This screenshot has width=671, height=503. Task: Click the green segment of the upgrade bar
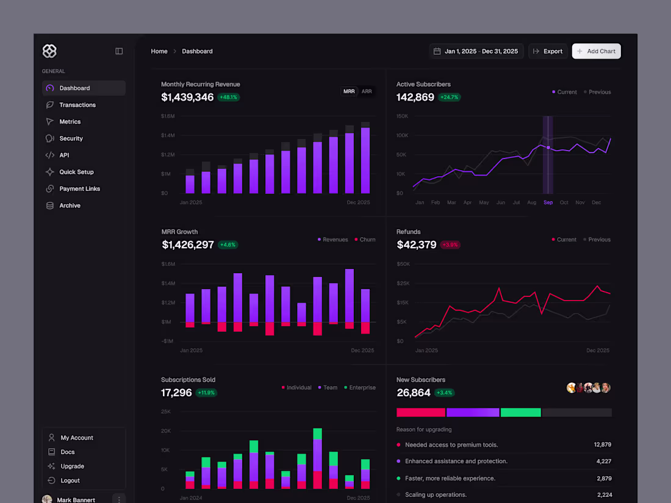(520, 412)
